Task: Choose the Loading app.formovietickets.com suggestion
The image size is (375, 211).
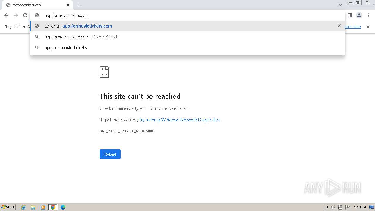Action: click(x=187, y=26)
